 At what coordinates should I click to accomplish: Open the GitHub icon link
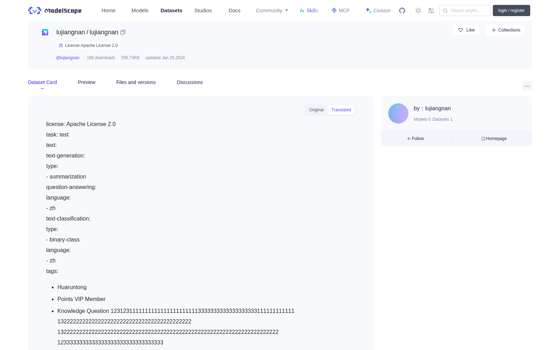pyautogui.click(x=402, y=10)
